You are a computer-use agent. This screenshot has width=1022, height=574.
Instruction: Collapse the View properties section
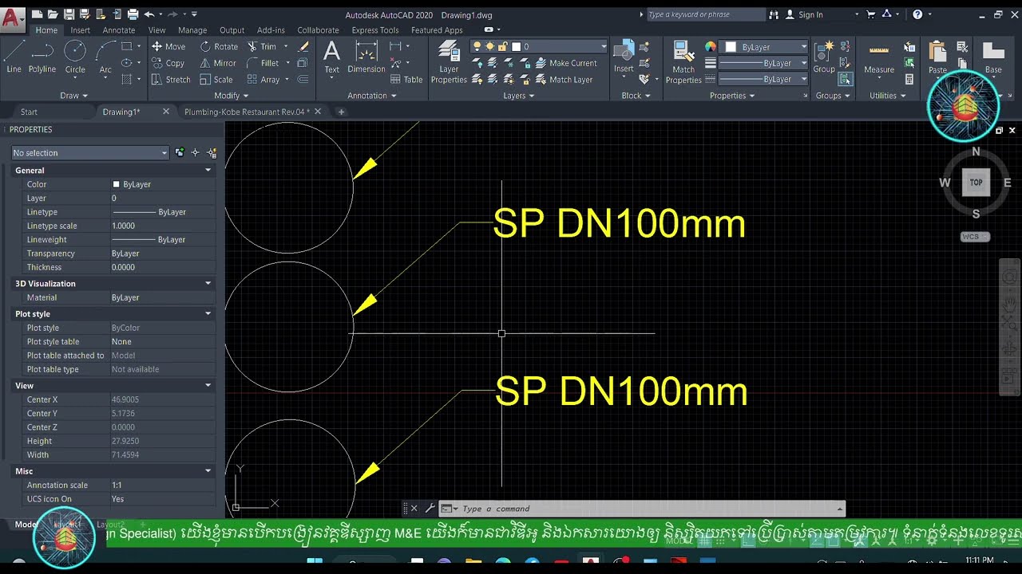point(208,386)
